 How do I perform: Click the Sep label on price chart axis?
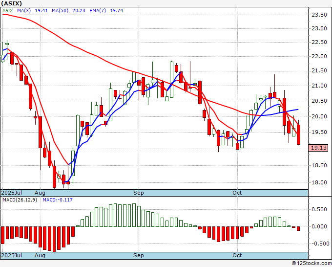[x=139, y=193]
